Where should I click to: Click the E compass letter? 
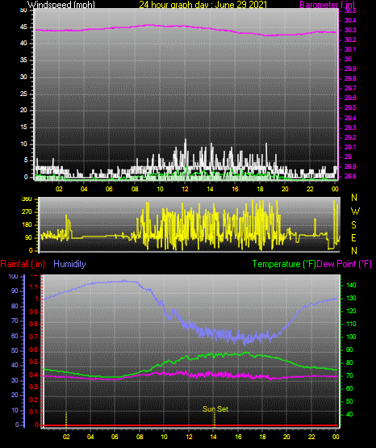point(353,237)
